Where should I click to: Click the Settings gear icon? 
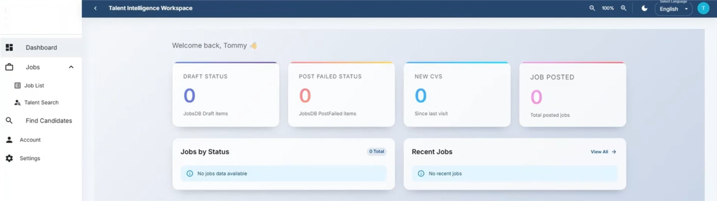point(9,158)
